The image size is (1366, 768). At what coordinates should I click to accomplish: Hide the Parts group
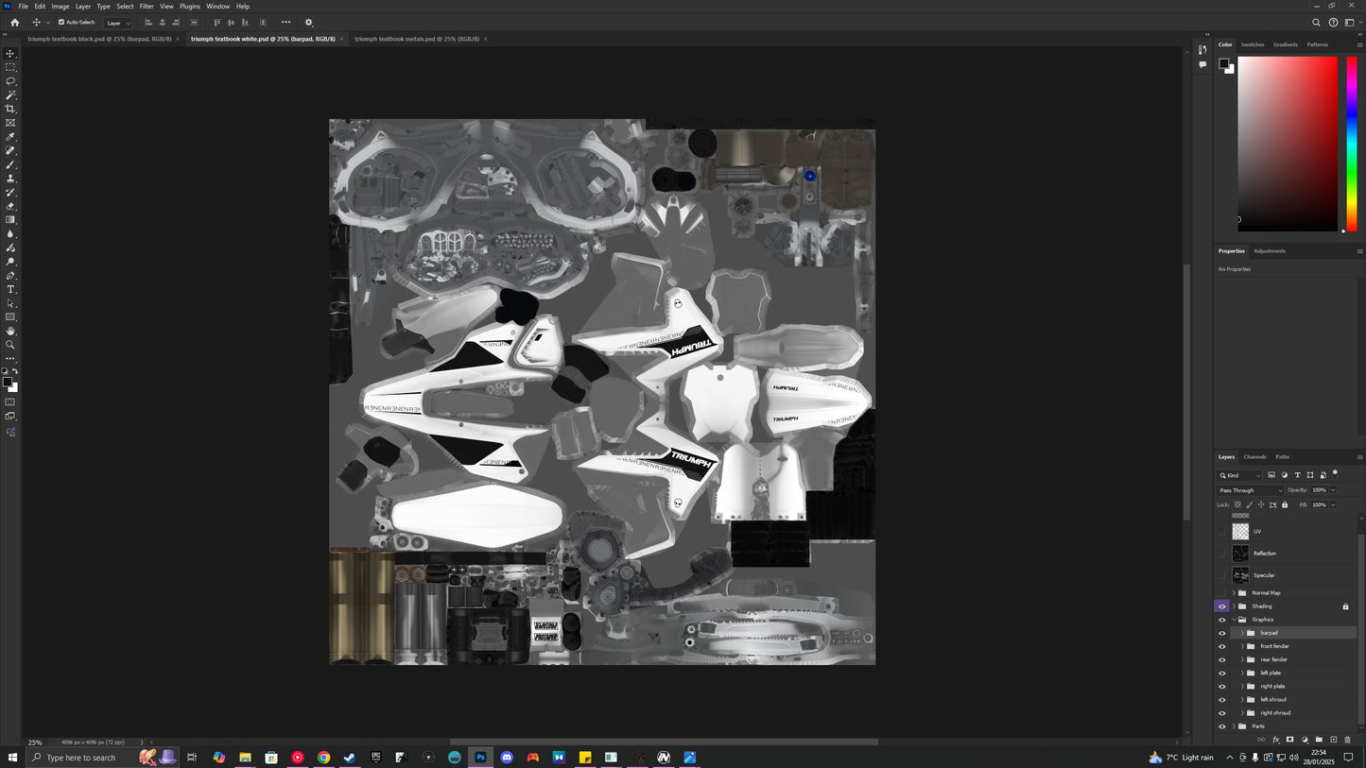click(1221, 726)
